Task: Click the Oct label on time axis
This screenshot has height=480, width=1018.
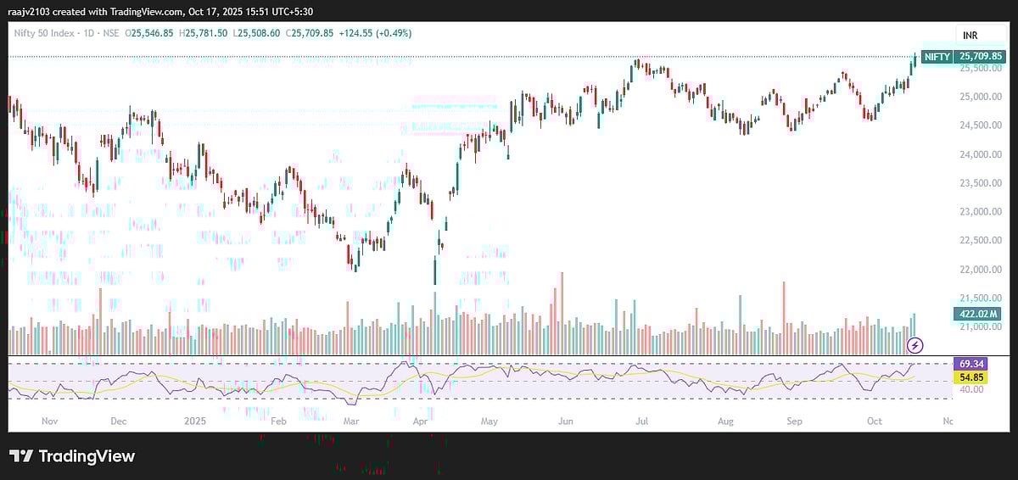Action: [x=874, y=421]
